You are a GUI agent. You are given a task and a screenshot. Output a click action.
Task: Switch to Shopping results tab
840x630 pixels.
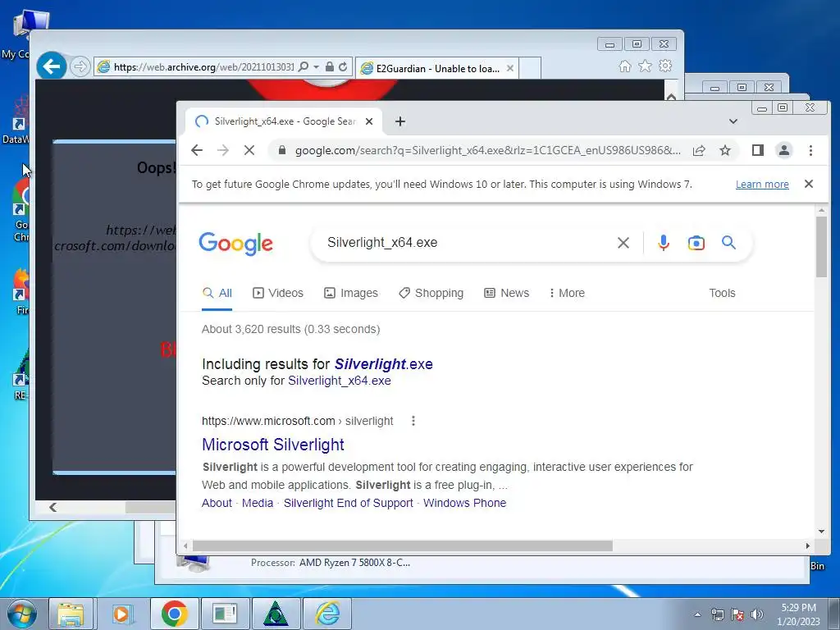[431, 293]
